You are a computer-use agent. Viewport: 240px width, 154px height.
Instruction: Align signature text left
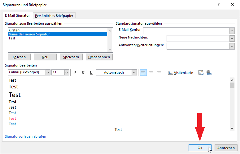click(143, 73)
